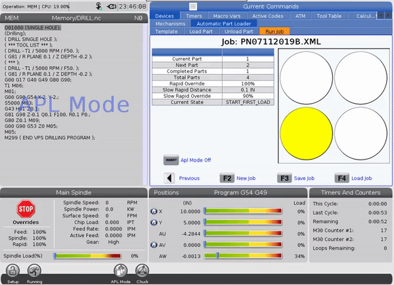Click the APL Mode icon
The width and height of the screenshot is (394, 285).
tap(121, 270)
